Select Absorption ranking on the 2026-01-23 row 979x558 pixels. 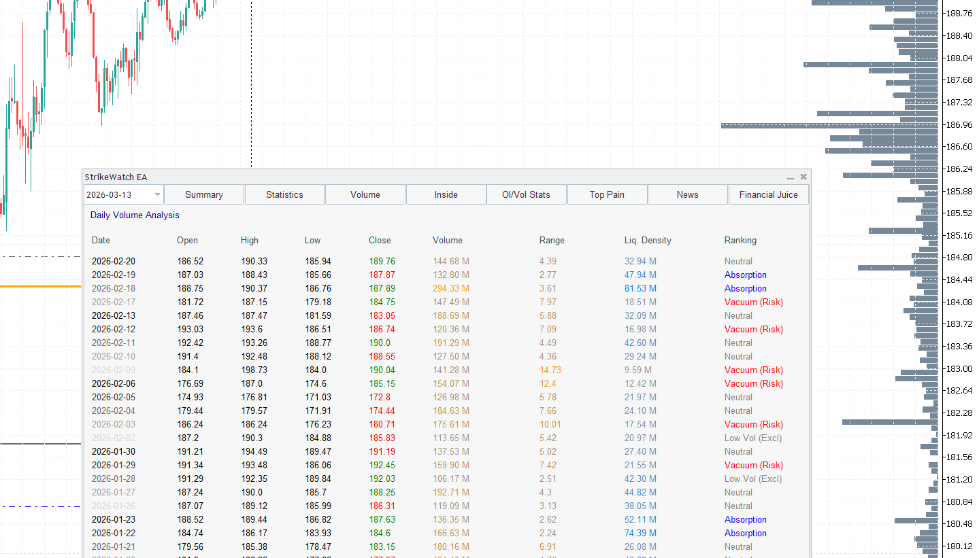coord(745,519)
